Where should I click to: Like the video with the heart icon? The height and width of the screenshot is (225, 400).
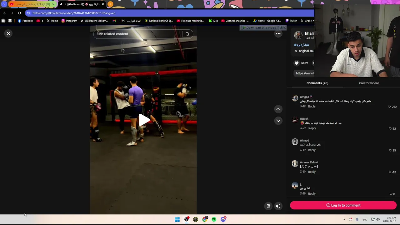(297, 63)
